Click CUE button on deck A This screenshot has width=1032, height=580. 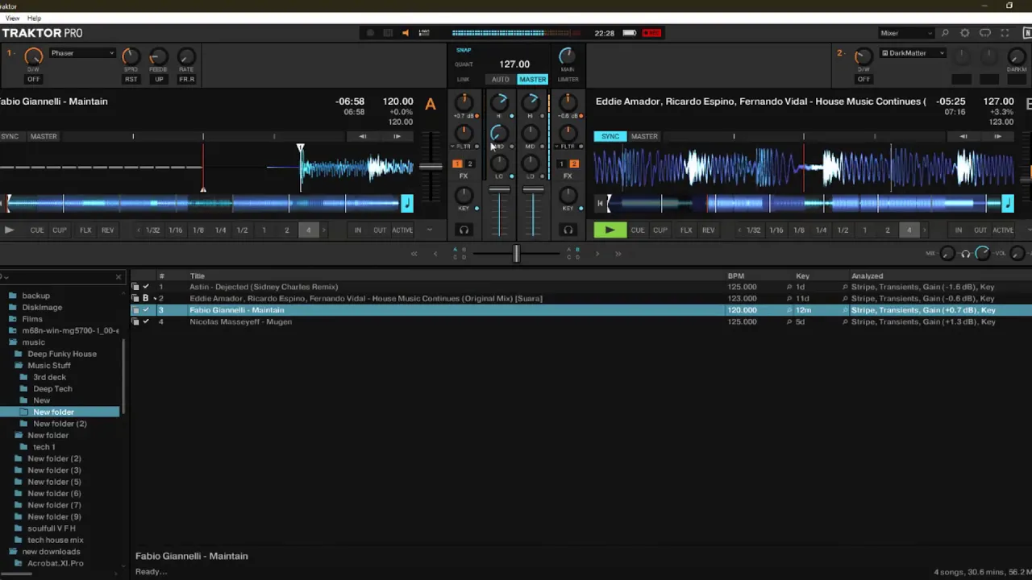point(37,230)
